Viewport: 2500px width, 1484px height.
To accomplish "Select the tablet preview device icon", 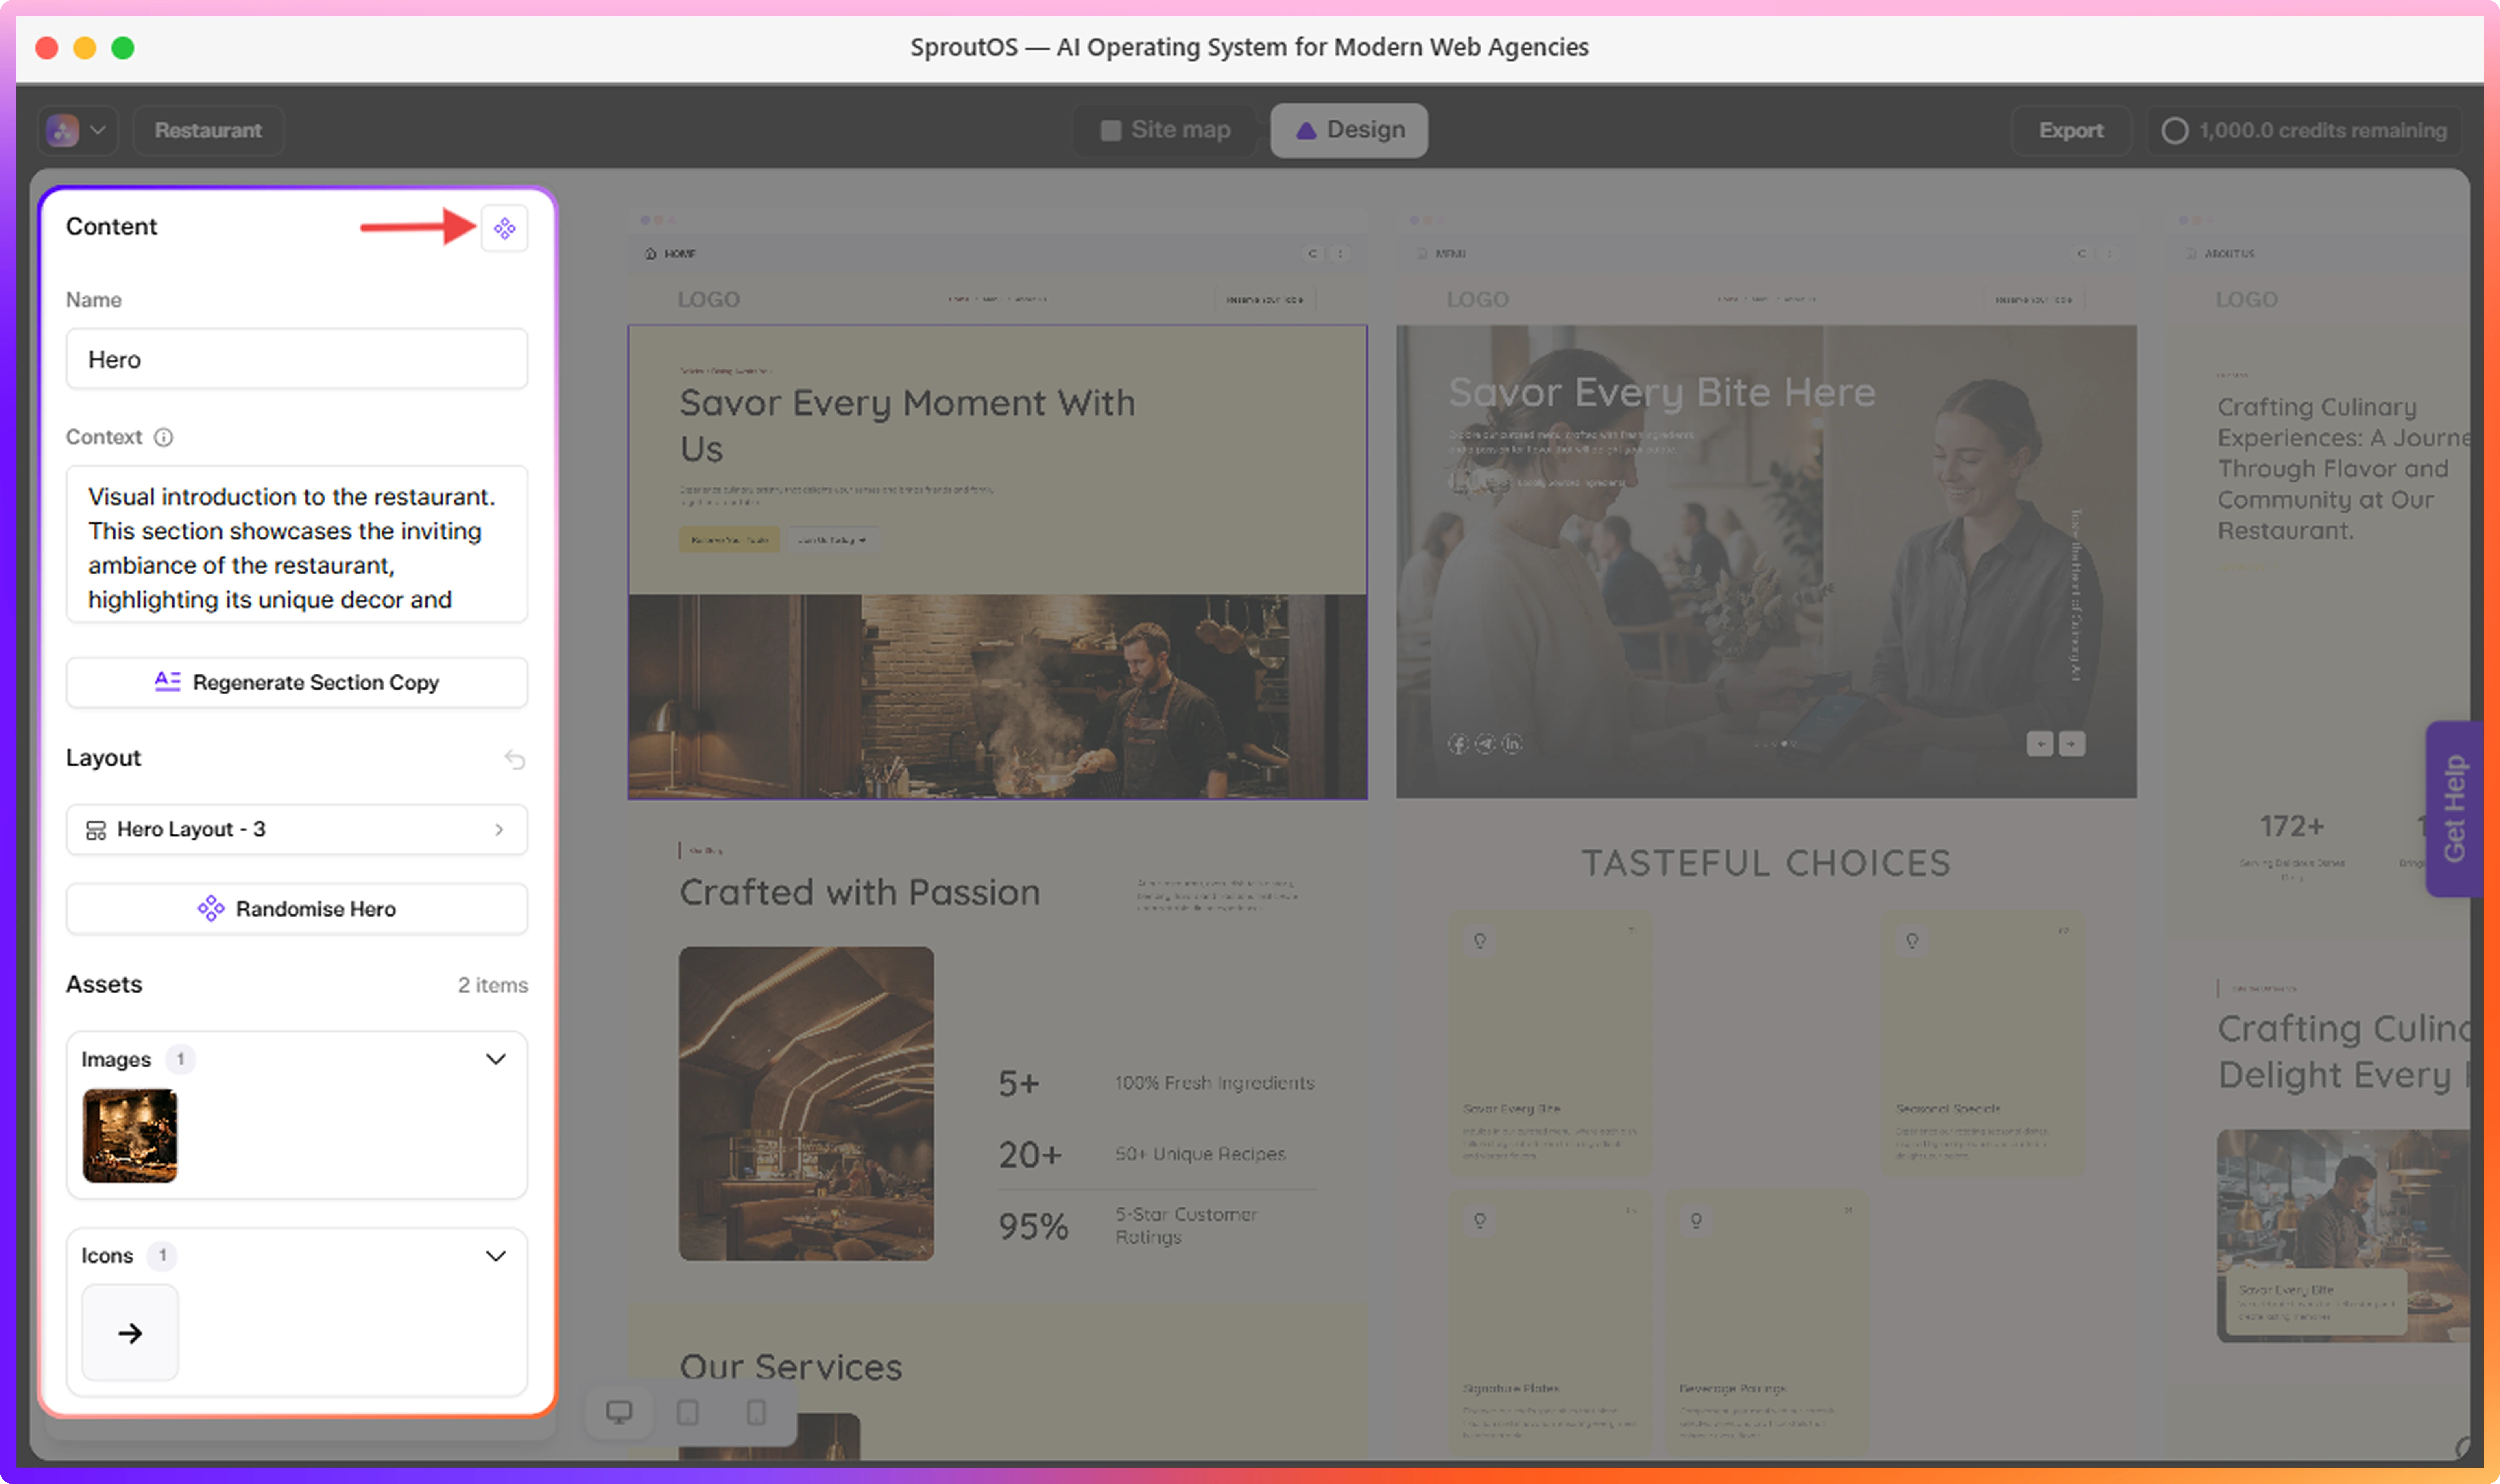I will 688,1412.
